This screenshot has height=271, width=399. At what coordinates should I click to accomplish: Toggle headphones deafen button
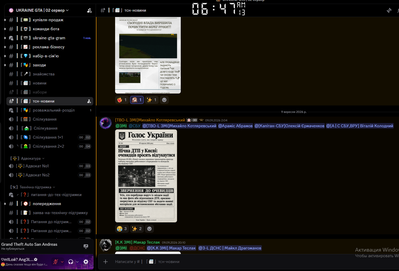pos(71,262)
